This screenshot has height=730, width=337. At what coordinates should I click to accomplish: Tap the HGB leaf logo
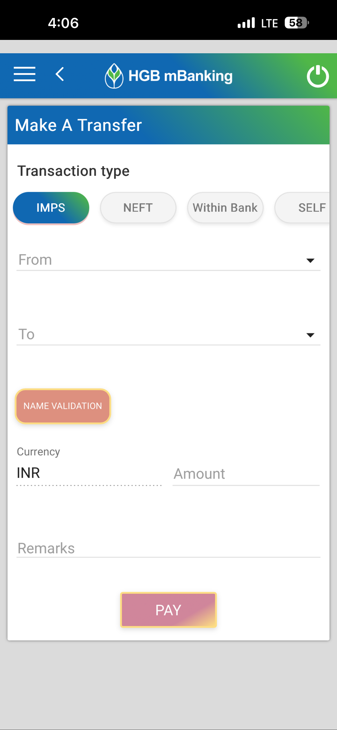click(114, 76)
